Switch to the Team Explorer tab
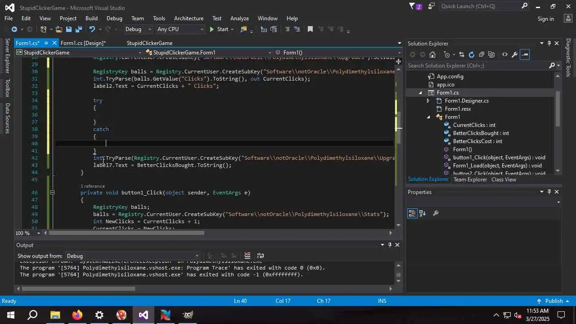Screen dimensions: 576x324 (470, 180)
